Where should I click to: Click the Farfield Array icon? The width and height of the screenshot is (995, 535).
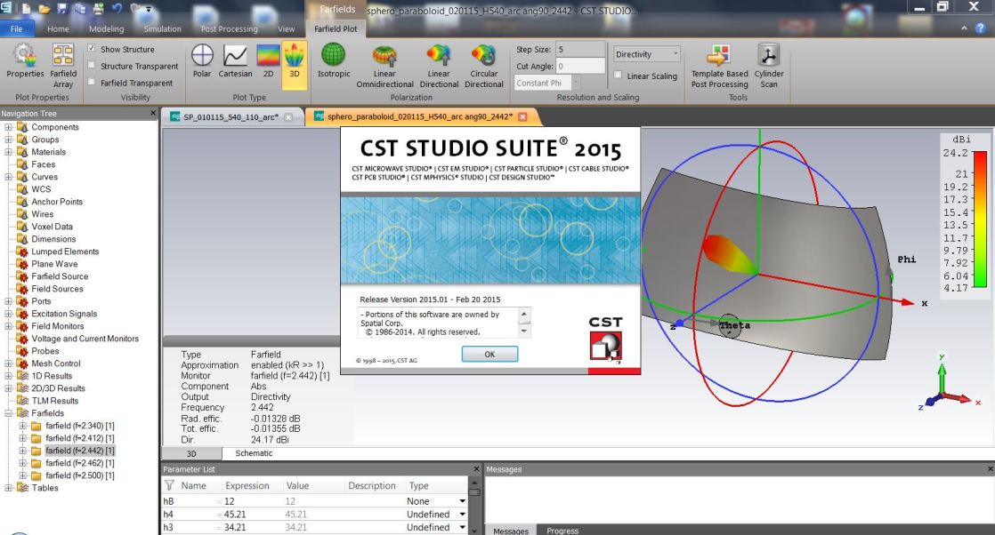[63, 62]
